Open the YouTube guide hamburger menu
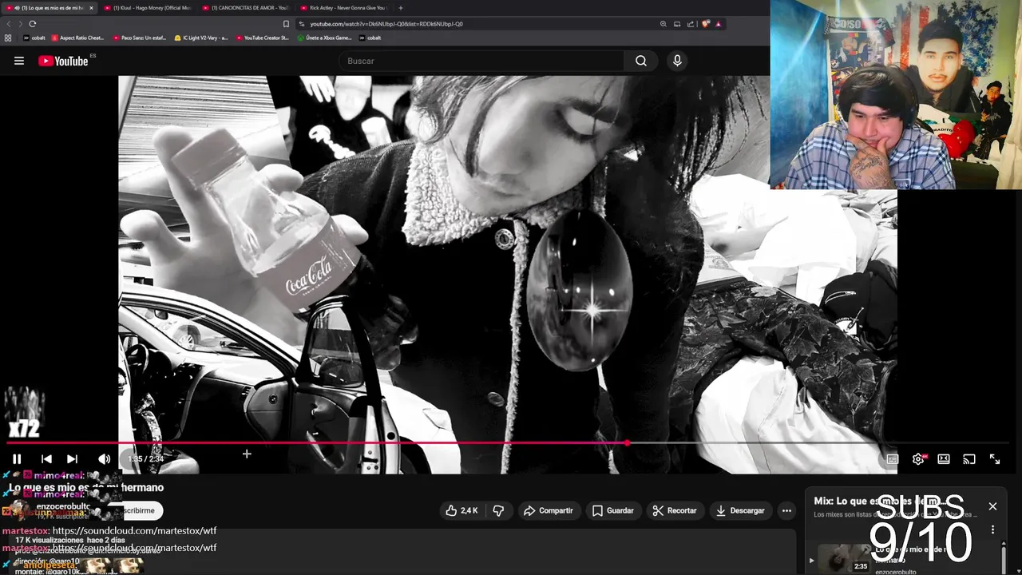 (19, 61)
